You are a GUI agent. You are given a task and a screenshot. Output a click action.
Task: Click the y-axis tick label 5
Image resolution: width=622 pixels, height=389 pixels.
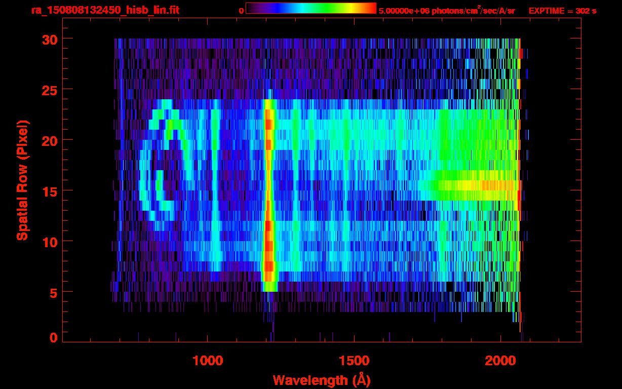pyautogui.click(x=53, y=292)
